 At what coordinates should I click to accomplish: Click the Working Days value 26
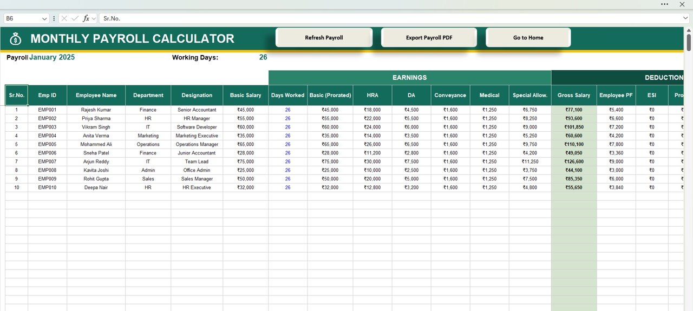[x=263, y=57]
